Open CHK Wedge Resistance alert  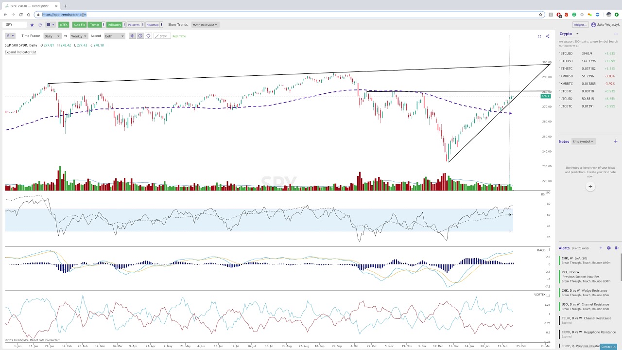pos(588,293)
